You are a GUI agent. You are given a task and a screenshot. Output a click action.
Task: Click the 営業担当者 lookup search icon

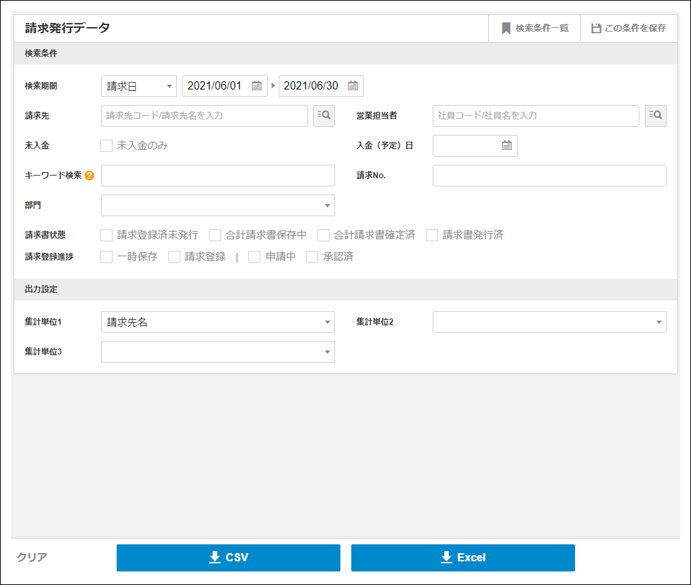click(x=655, y=116)
